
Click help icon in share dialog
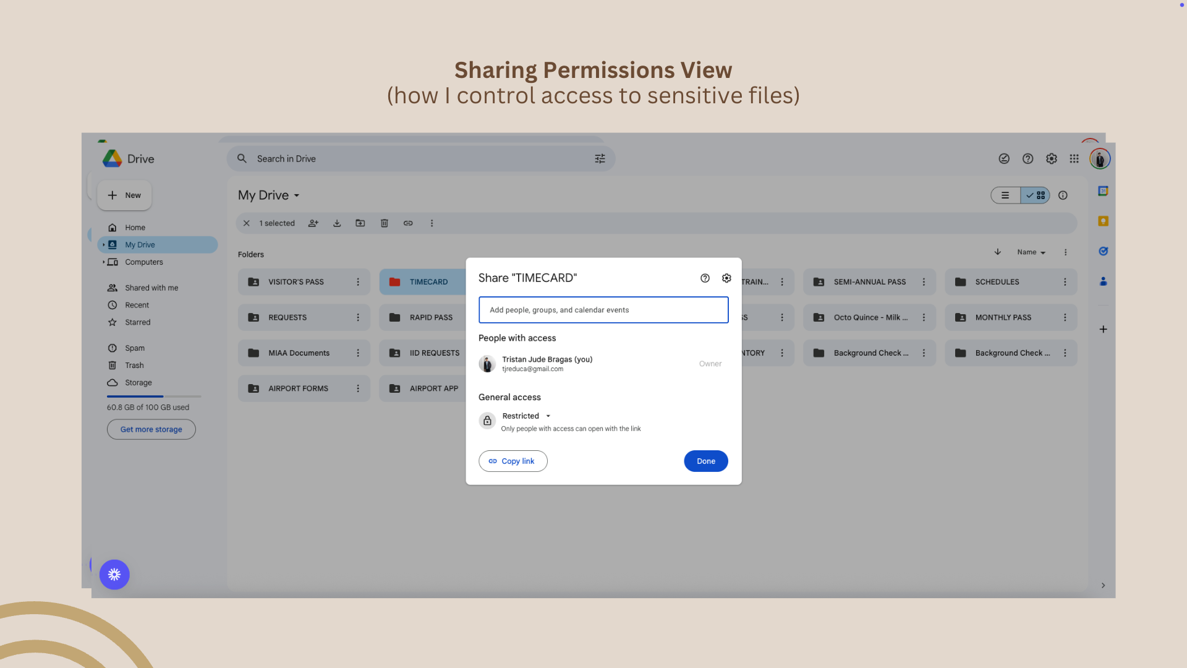click(705, 278)
